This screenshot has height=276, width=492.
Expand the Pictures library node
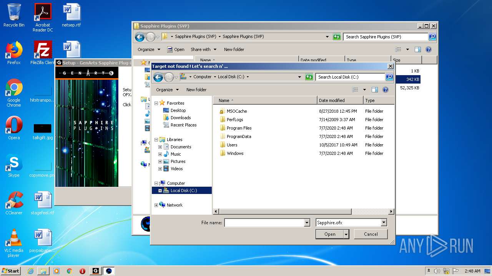(x=160, y=161)
